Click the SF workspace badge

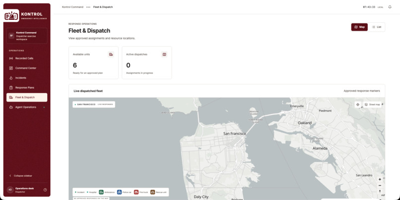click(11, 36)
